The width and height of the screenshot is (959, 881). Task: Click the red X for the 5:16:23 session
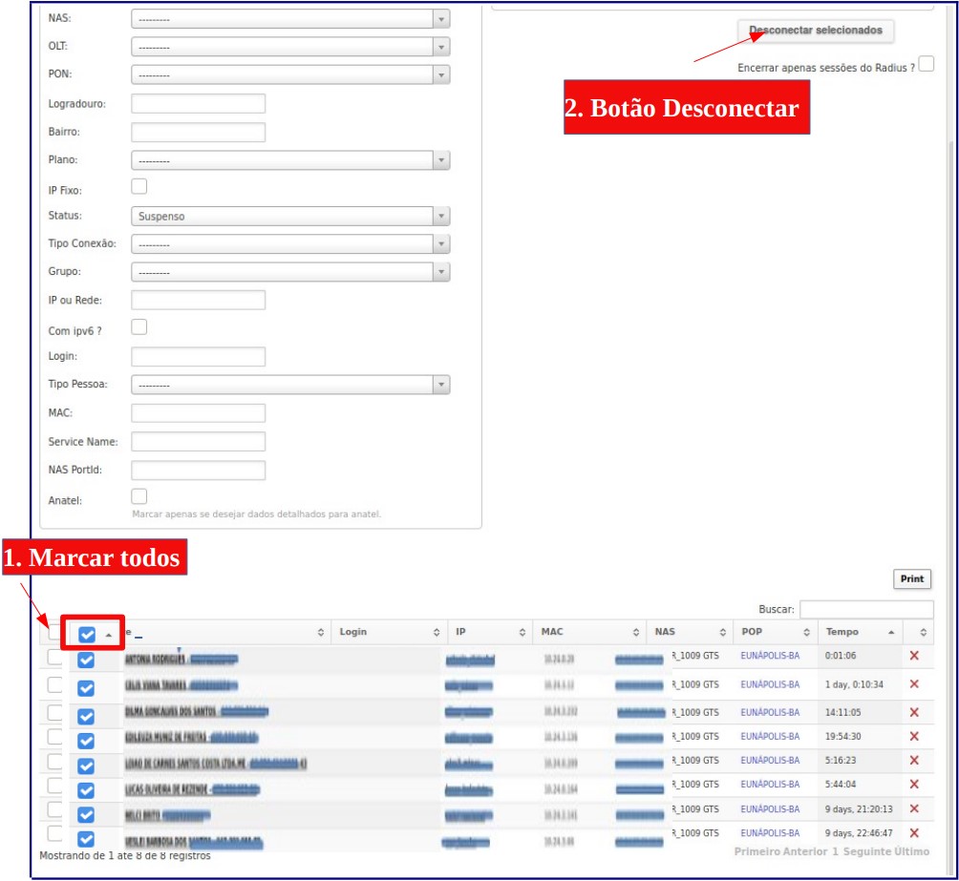pos(914,761)
